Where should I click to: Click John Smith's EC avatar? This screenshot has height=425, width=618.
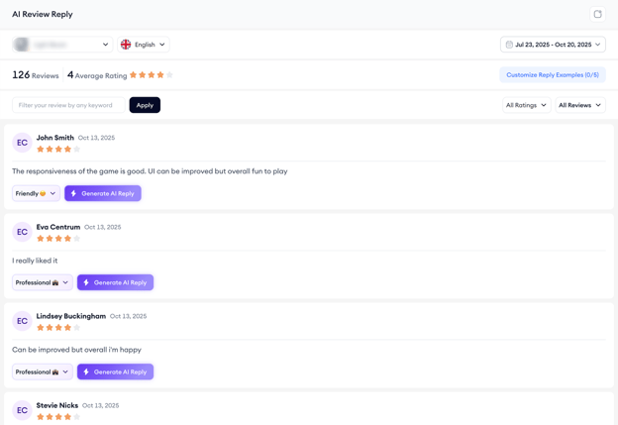[x=22, y=143]
